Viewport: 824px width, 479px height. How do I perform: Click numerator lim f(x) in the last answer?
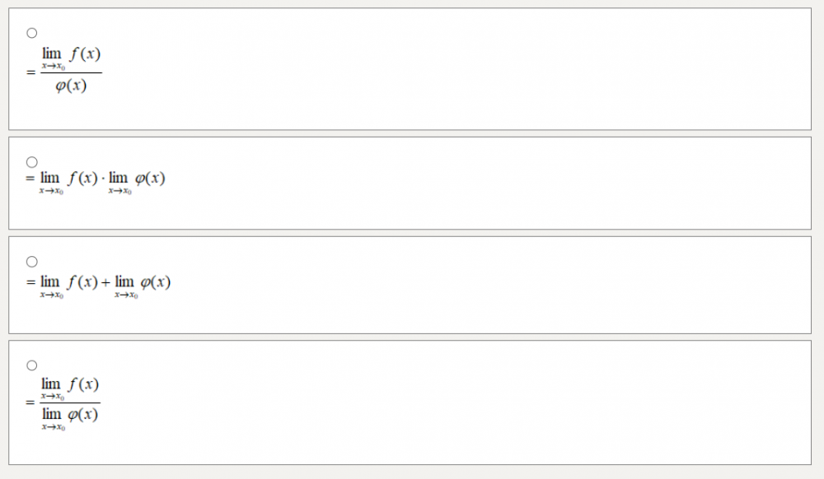[70, 385]
